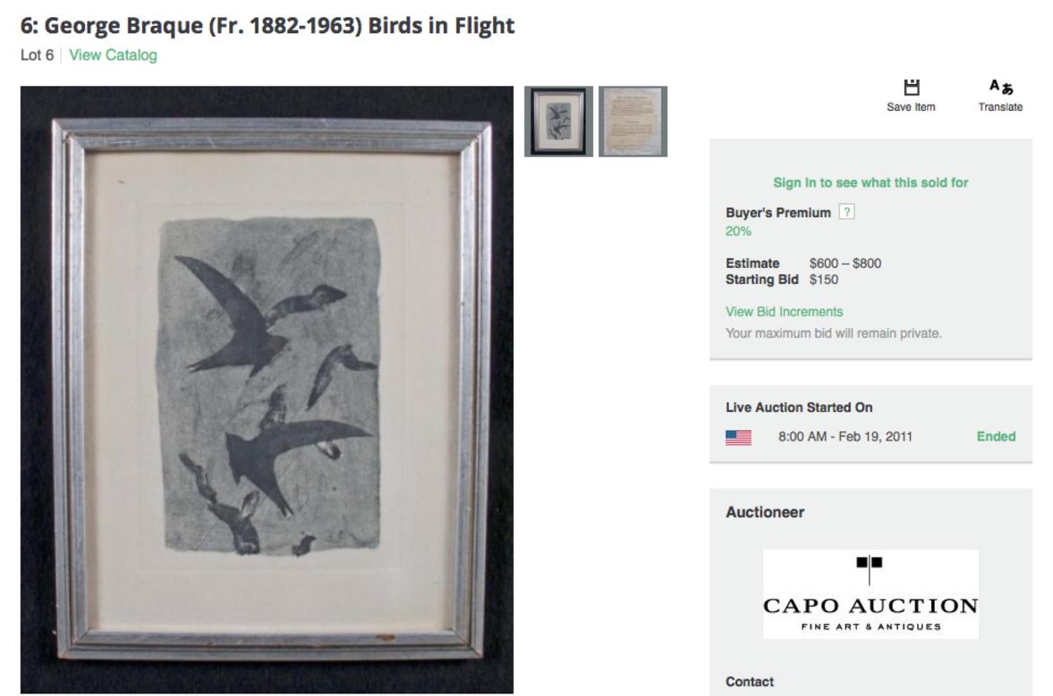Screen dimensions: 1053x696
Task: Click the auction date Feb 19, 2011
Action: (x=876, y=437)
